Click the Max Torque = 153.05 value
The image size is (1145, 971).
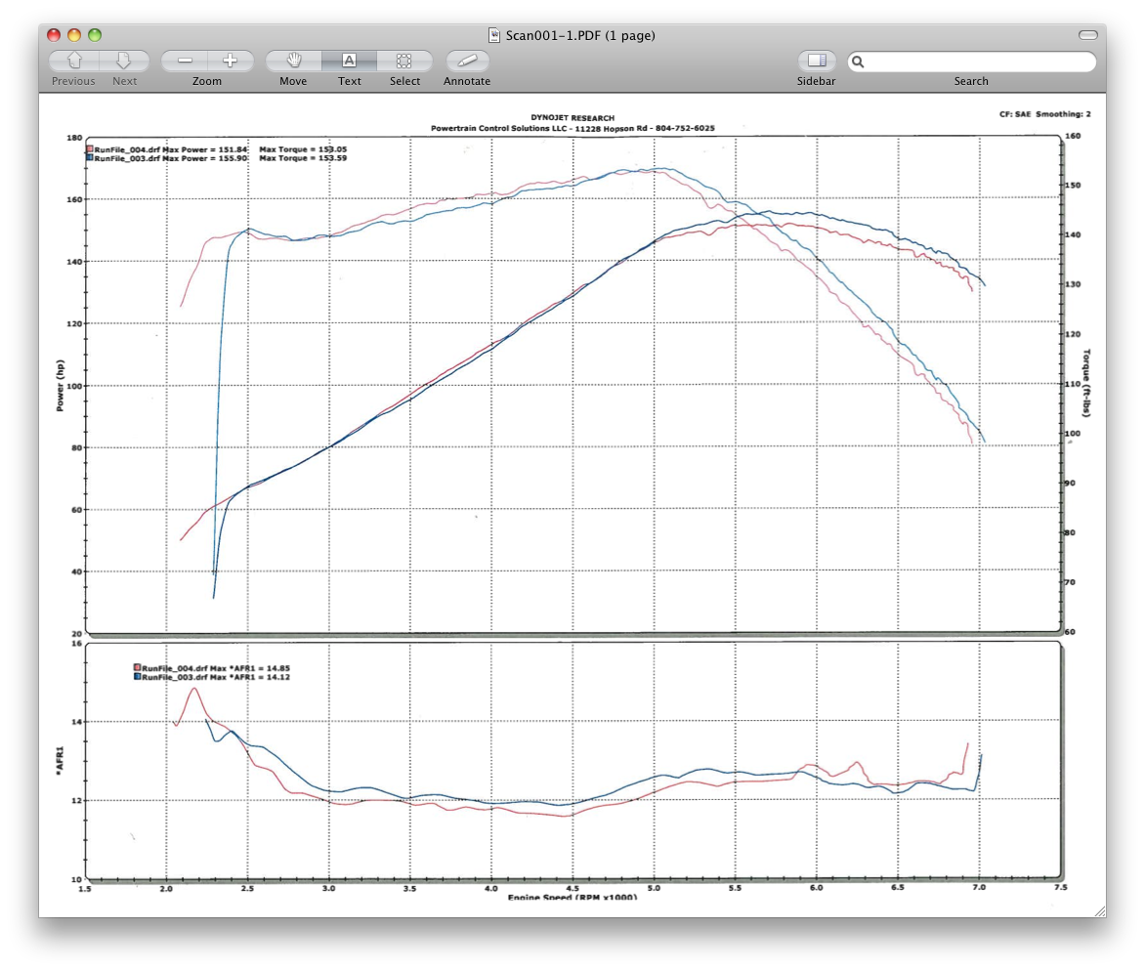[303, 149]
